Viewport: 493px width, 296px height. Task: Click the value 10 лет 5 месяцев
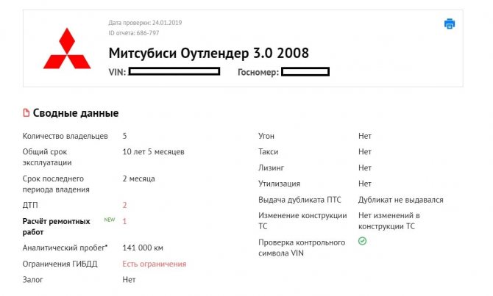pyautogui.click(x=154, y=152)
